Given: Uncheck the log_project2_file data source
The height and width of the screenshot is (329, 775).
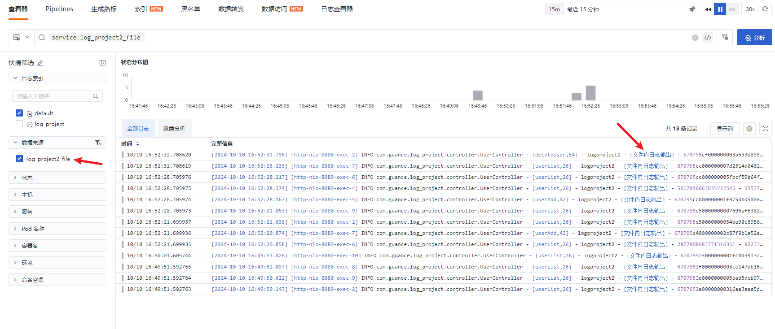Looking at the screenshot, I should [19, 159].
